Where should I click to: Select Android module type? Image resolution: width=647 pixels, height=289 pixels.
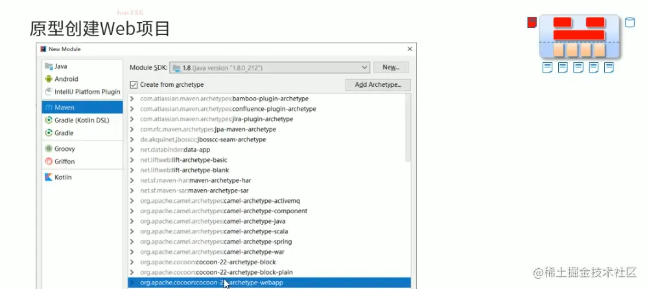82,79
